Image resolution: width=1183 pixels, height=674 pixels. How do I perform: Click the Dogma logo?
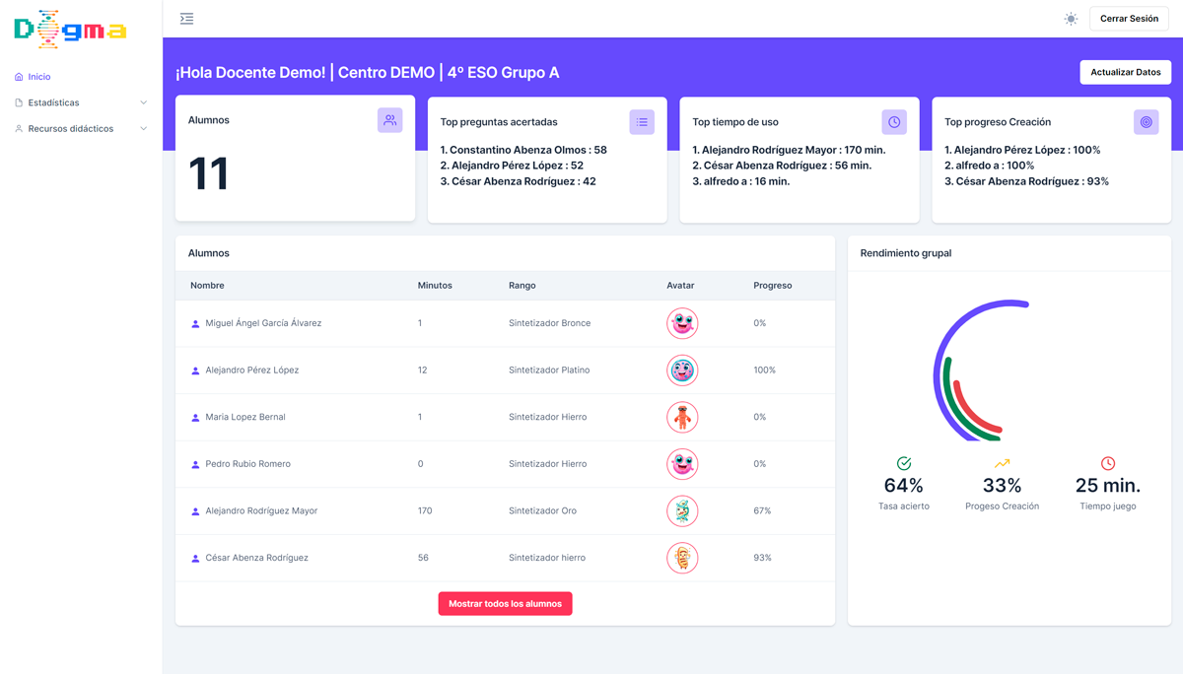pyautogui.click(x=70, y=30)
